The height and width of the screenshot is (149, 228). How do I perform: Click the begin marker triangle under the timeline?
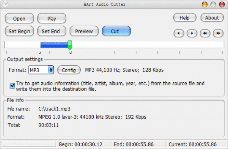40,53
